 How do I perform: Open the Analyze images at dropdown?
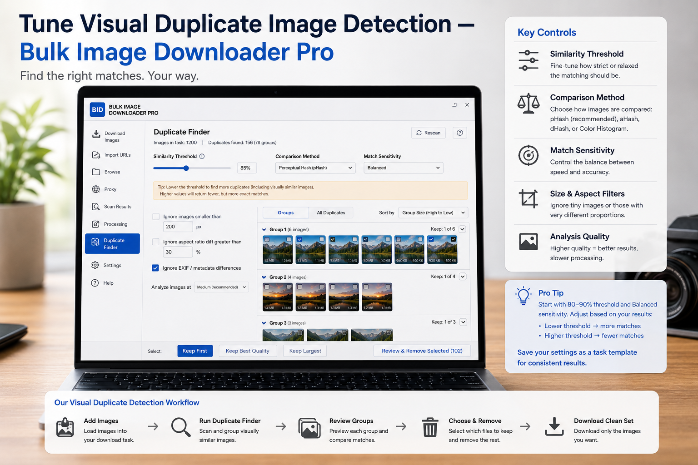(221, 287)
